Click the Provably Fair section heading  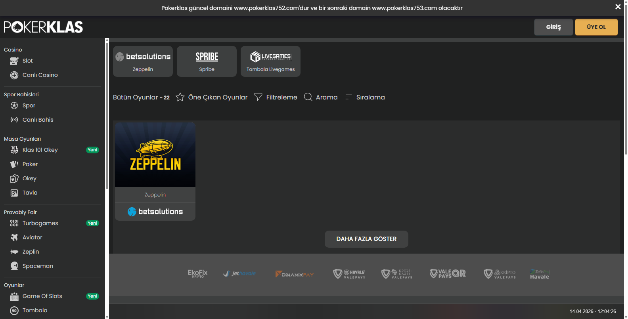click(x=20, y=212)
